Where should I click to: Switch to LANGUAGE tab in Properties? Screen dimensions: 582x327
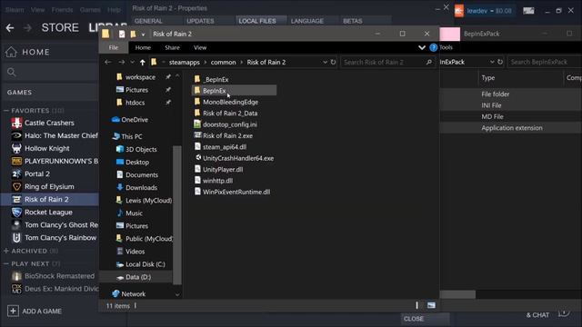pos(307,21)
